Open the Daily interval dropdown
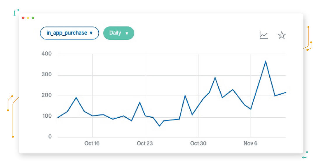The image size is (321, 167). (x=119, y=33)
